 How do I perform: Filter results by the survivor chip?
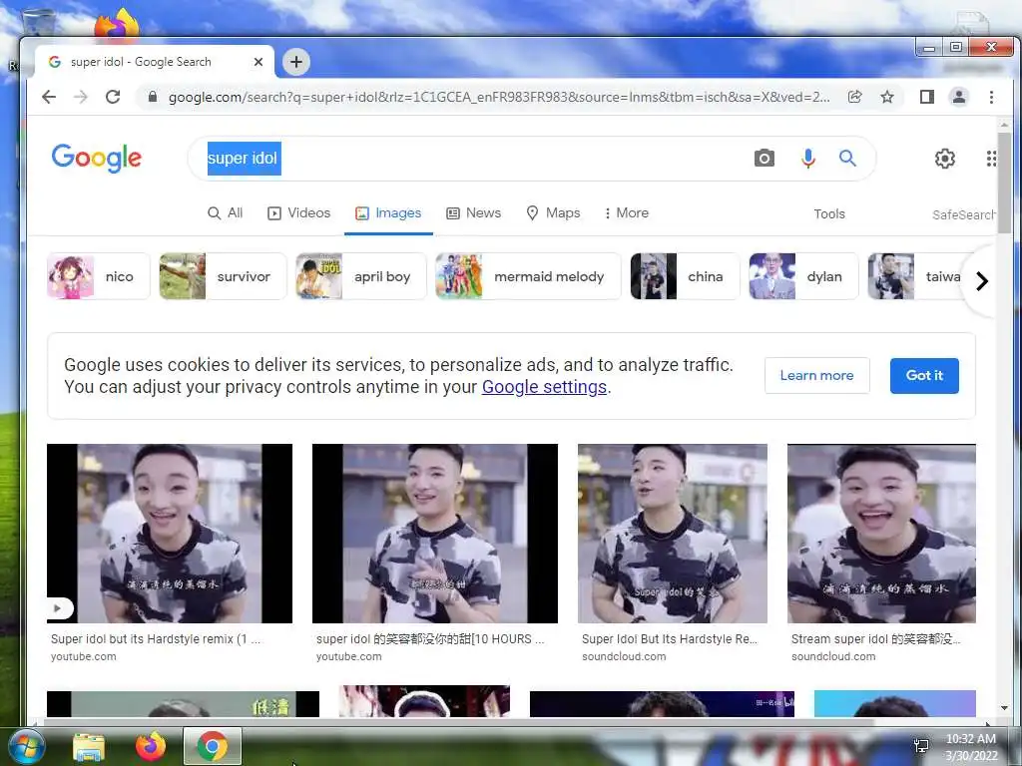click(x=223, y=276)
